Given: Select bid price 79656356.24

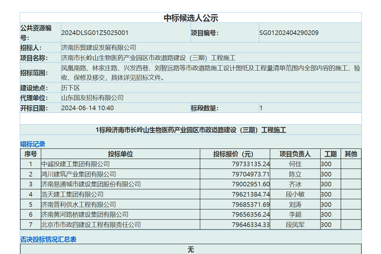Looking at the screenshot, I should [x=251, y=215].
